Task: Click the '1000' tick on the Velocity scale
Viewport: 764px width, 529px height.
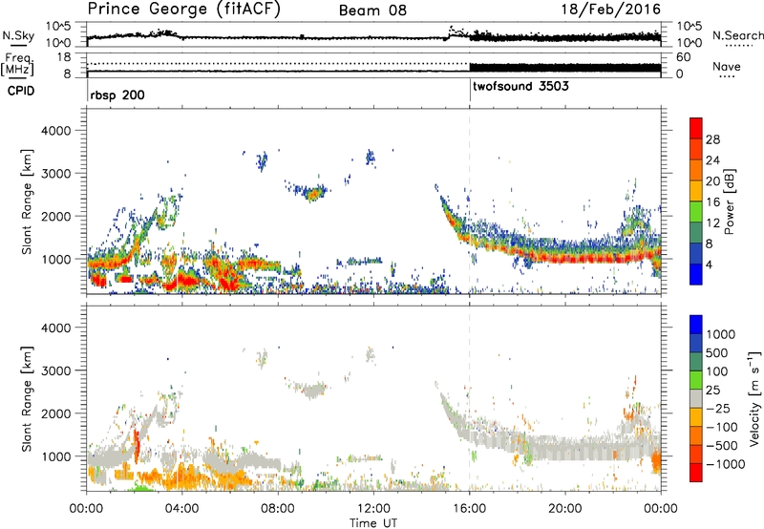Action: point(720,334)
